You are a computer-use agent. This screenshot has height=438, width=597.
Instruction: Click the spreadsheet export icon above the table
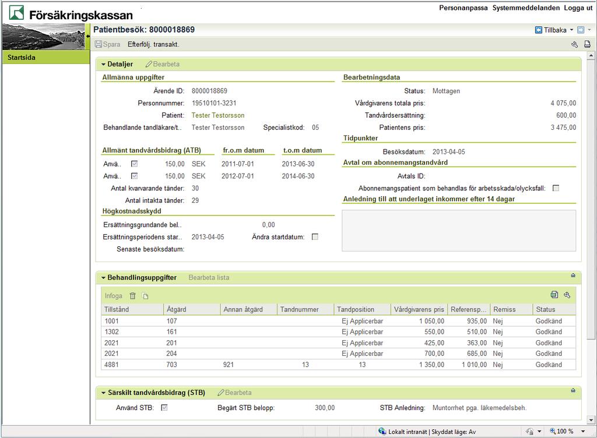pyautogui.click(x=554, y=295)
